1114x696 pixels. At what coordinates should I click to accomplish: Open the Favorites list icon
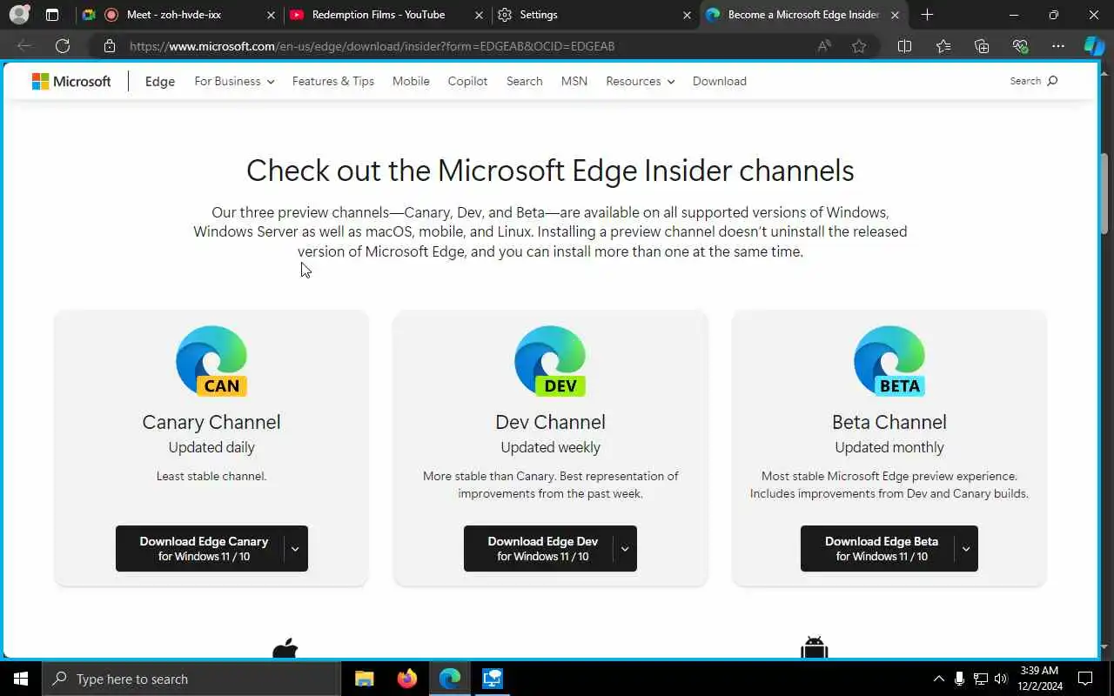coord(943,46)
